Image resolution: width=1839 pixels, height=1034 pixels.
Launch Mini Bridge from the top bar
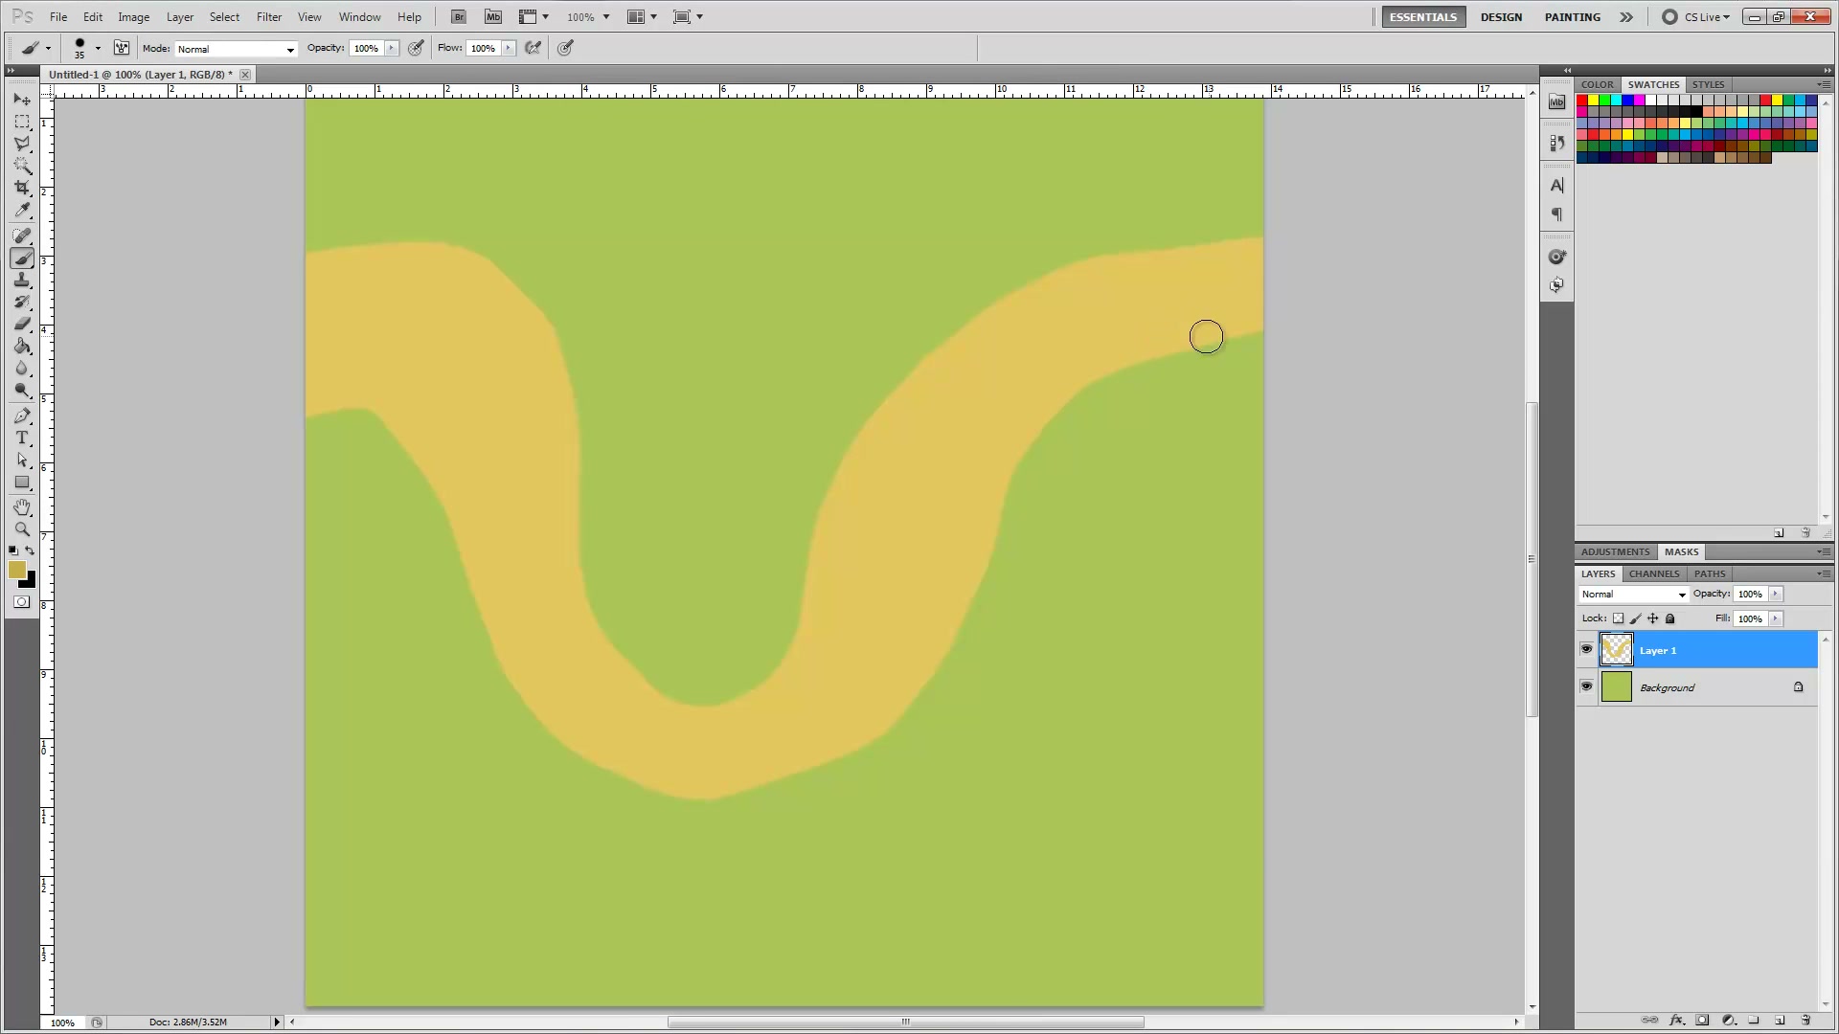[x=493, y=17]
